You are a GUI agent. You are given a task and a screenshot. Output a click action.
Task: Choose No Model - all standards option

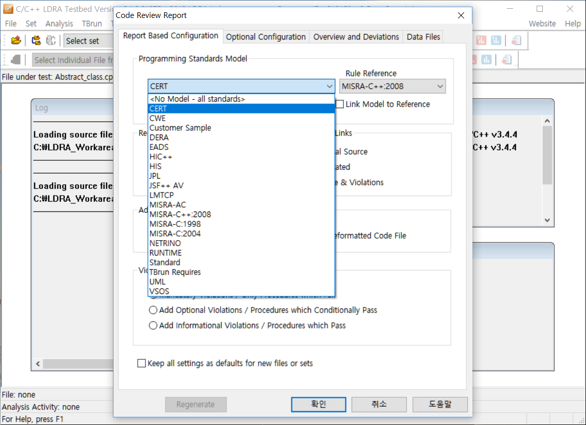pos(241,99)
